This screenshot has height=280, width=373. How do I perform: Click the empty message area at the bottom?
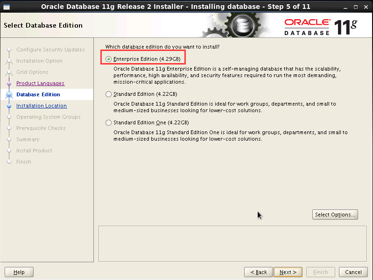pos(232,244)
